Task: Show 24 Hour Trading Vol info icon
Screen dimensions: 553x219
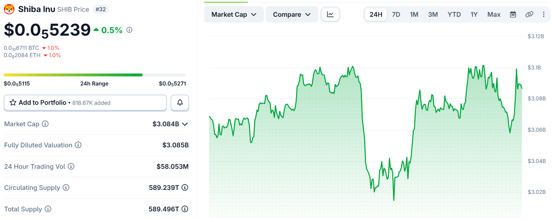Action: point(71,167)
